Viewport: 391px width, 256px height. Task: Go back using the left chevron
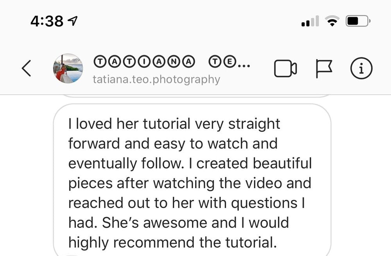click(27, 69)
